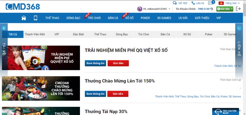The width and height of the screenshot is (246, 115).
Task: Click the Liên hệ text link in header
Action: tap(200, 3)
